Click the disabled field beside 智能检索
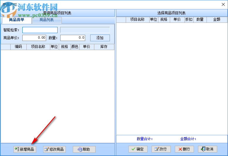 point(85,30)
